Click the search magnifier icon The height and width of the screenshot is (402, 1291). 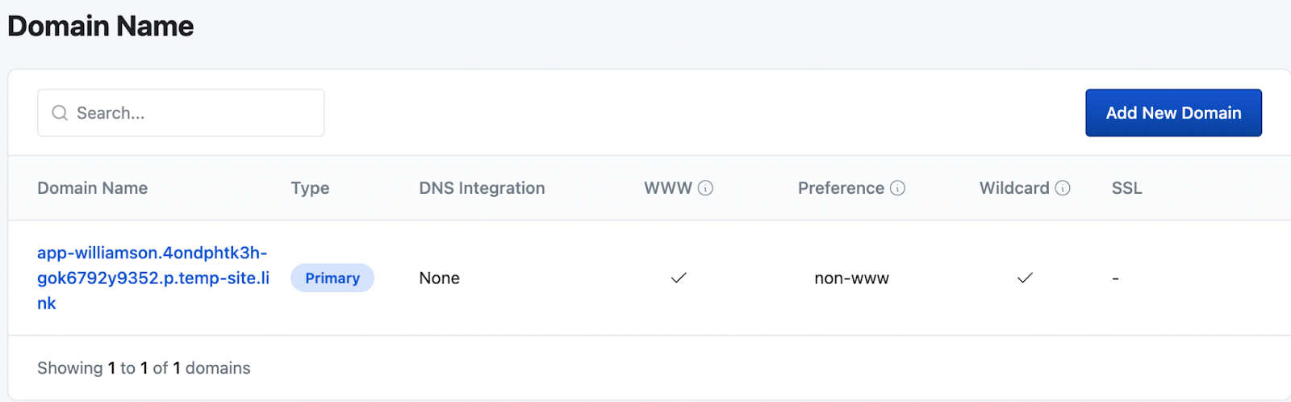click(60, 113)
